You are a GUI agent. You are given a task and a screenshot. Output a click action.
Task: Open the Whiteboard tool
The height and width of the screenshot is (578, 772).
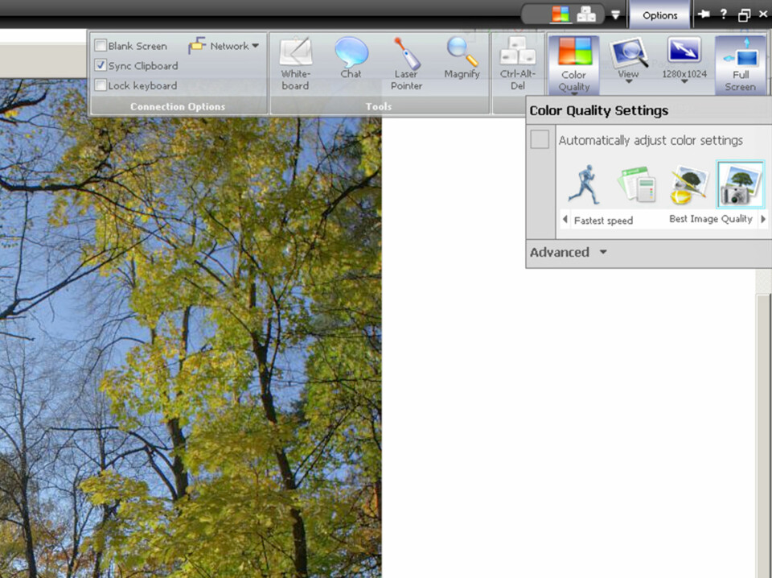coord(295,63)
